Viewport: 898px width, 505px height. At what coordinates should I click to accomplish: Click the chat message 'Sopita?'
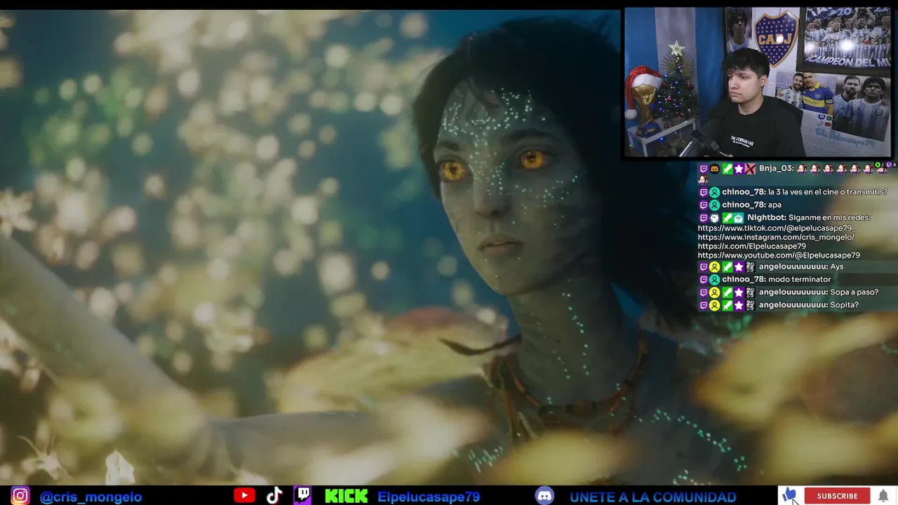pyautogui.click(x=845, y=304)
